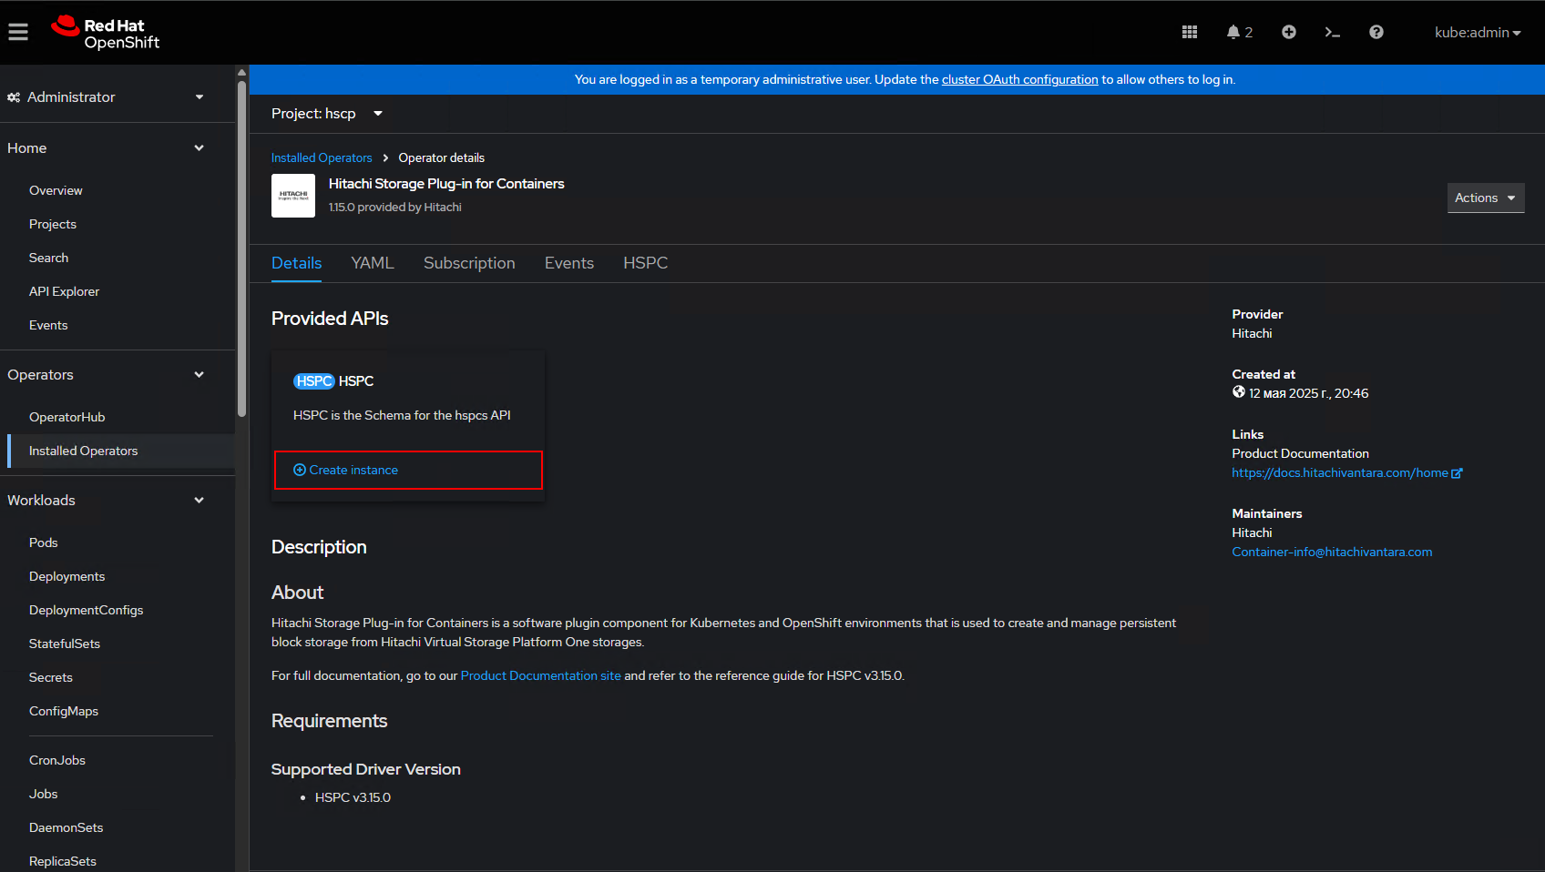Click the plus import YAML icon
This screenshot has height=872, width=1545.
[x=1289, y=32]
